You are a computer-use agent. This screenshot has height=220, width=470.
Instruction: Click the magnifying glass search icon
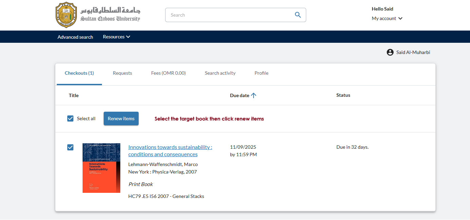click(298, 15)
